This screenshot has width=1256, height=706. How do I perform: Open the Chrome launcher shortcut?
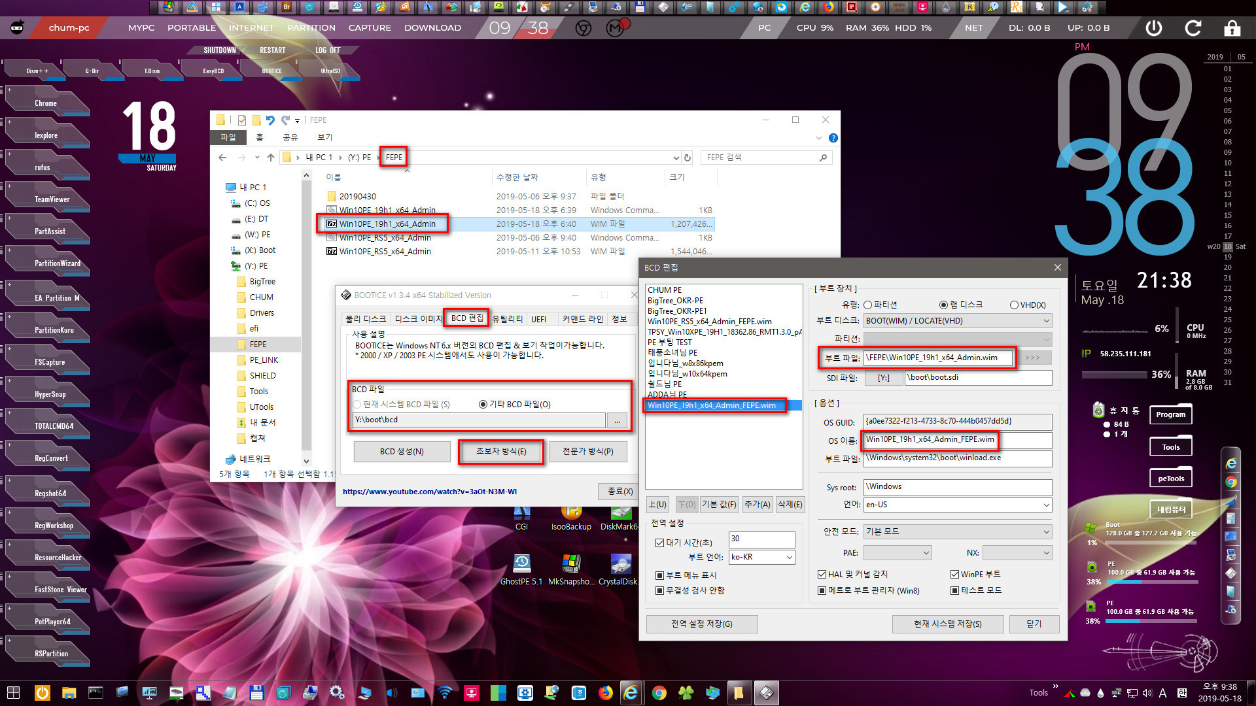point(46,103)
